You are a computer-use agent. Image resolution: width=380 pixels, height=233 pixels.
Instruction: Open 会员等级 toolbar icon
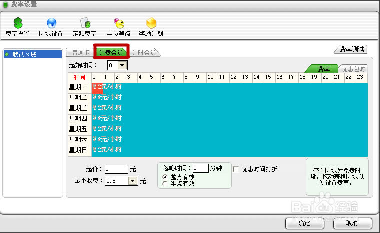click(119, 23)
